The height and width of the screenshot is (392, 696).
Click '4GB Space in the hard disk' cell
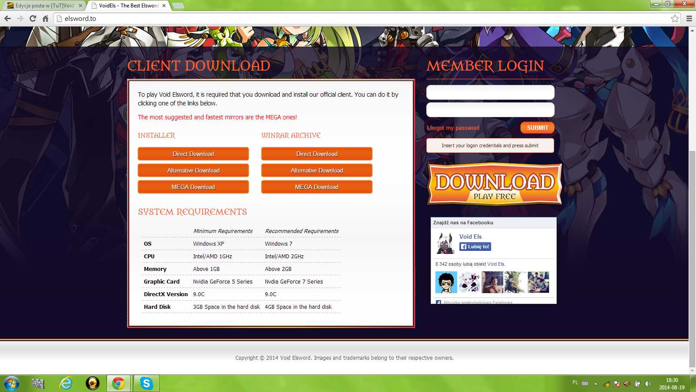[298, 307]
